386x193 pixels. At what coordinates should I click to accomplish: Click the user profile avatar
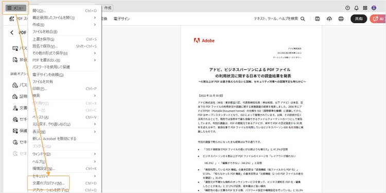point(374,8)
